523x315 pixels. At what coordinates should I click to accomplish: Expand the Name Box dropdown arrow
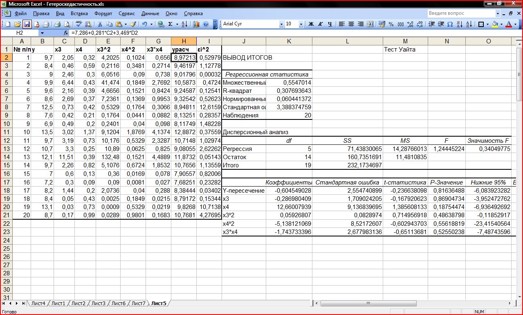pos(42,32)
